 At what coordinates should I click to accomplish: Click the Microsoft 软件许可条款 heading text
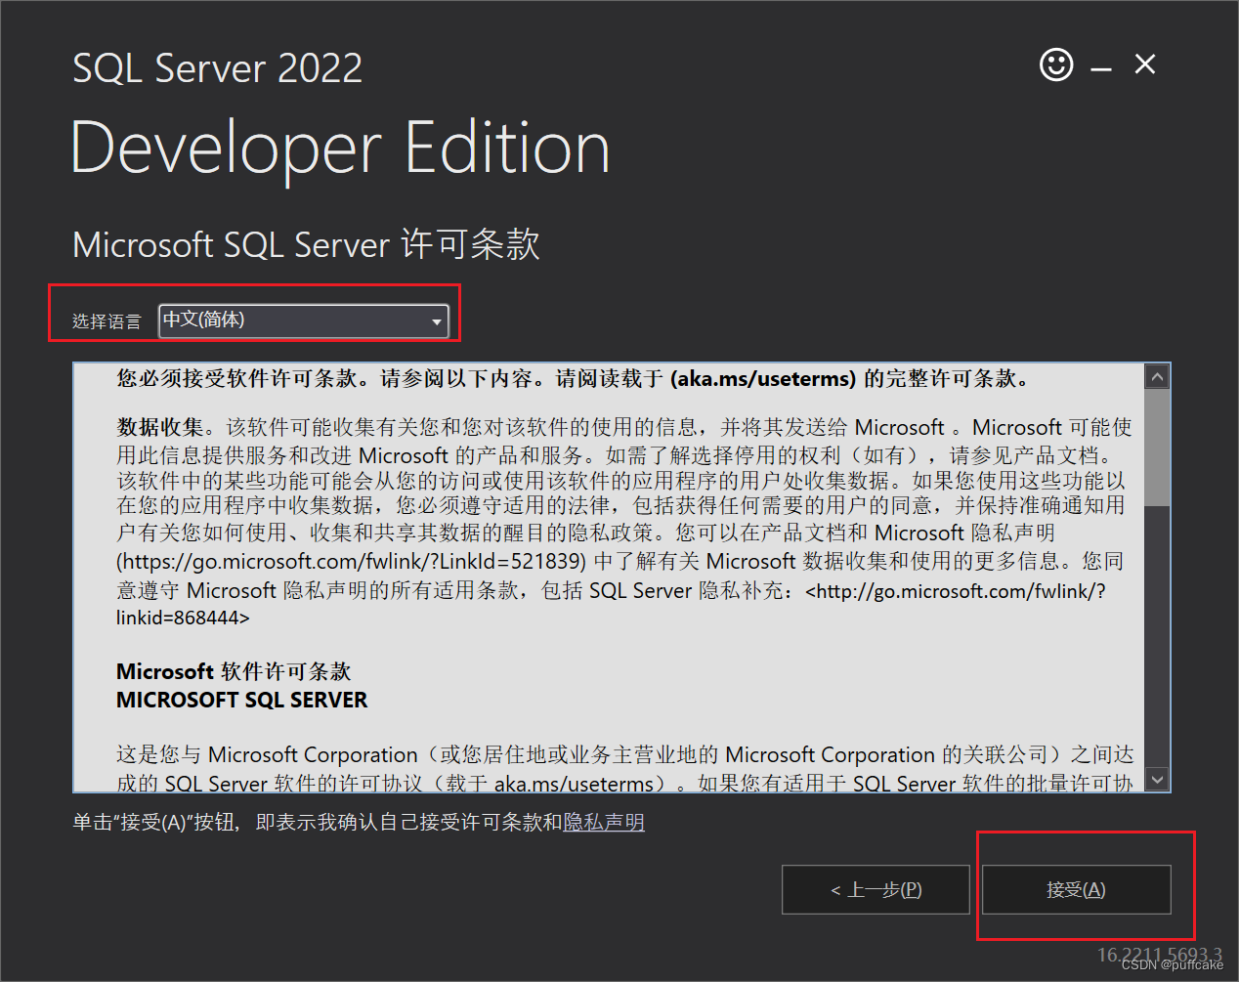pos(234,672)
